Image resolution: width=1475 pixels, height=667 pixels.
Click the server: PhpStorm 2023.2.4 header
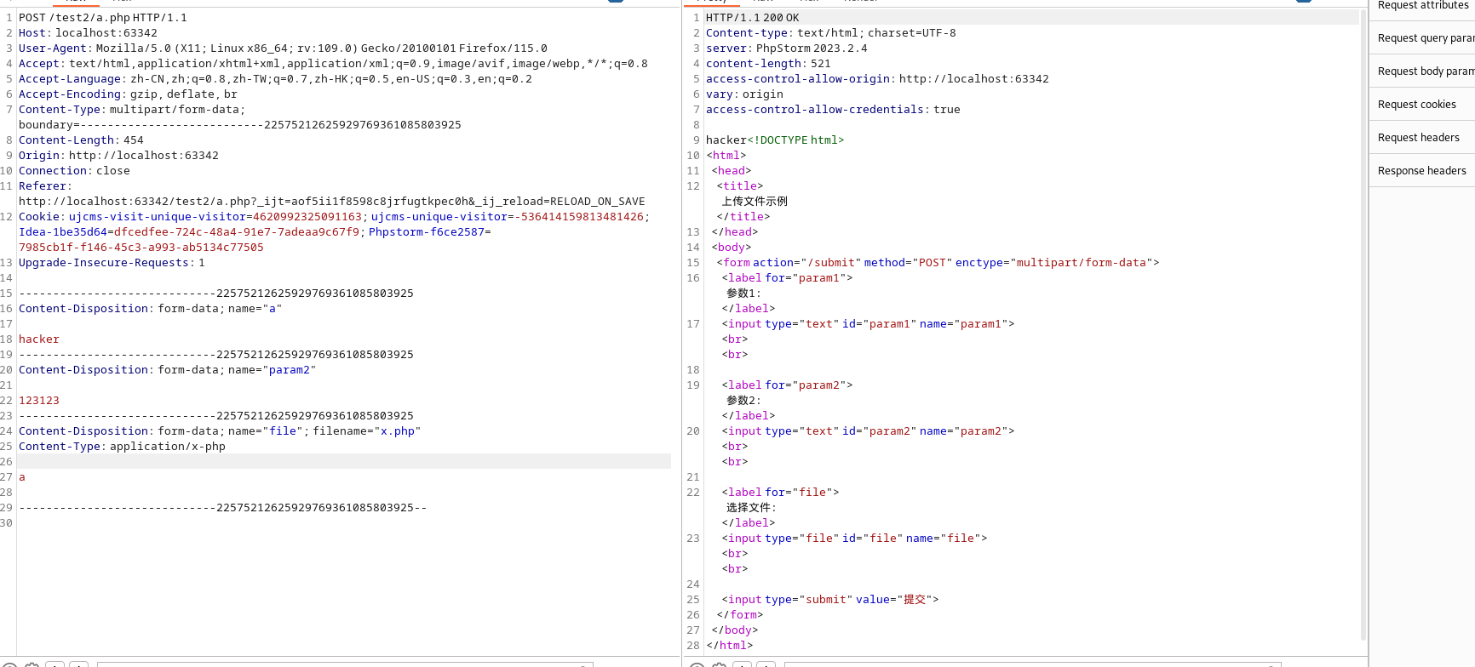coord(787,48)
